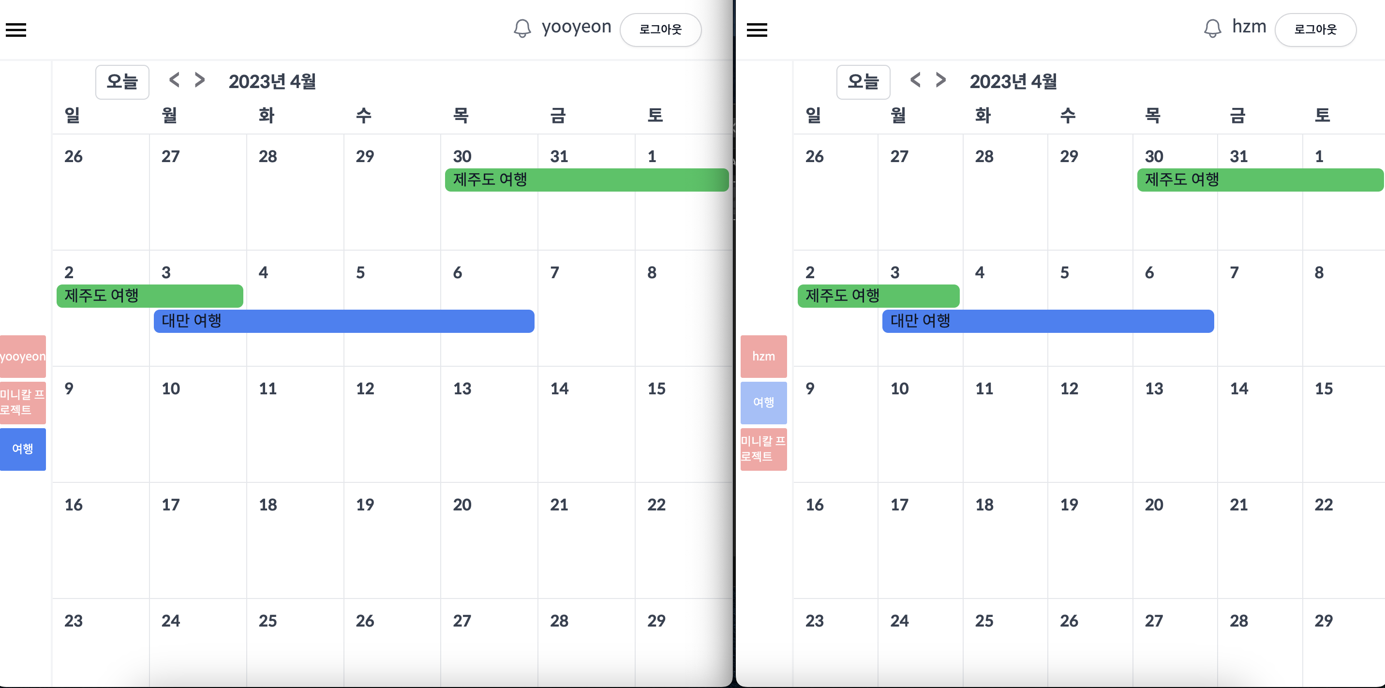This screenshot has height=688, width=1385.
Task: Click the yooyeon username text
Action: pos(576,27)
